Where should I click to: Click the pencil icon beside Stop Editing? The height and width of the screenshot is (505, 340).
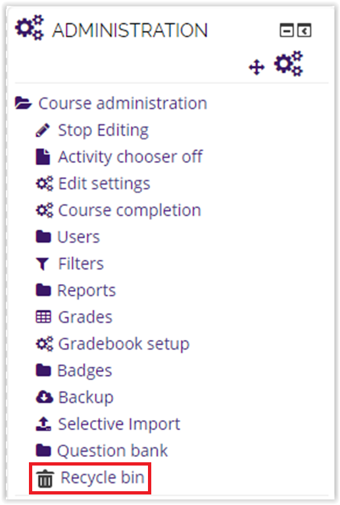pyautogui.click(x=43, y=130)
